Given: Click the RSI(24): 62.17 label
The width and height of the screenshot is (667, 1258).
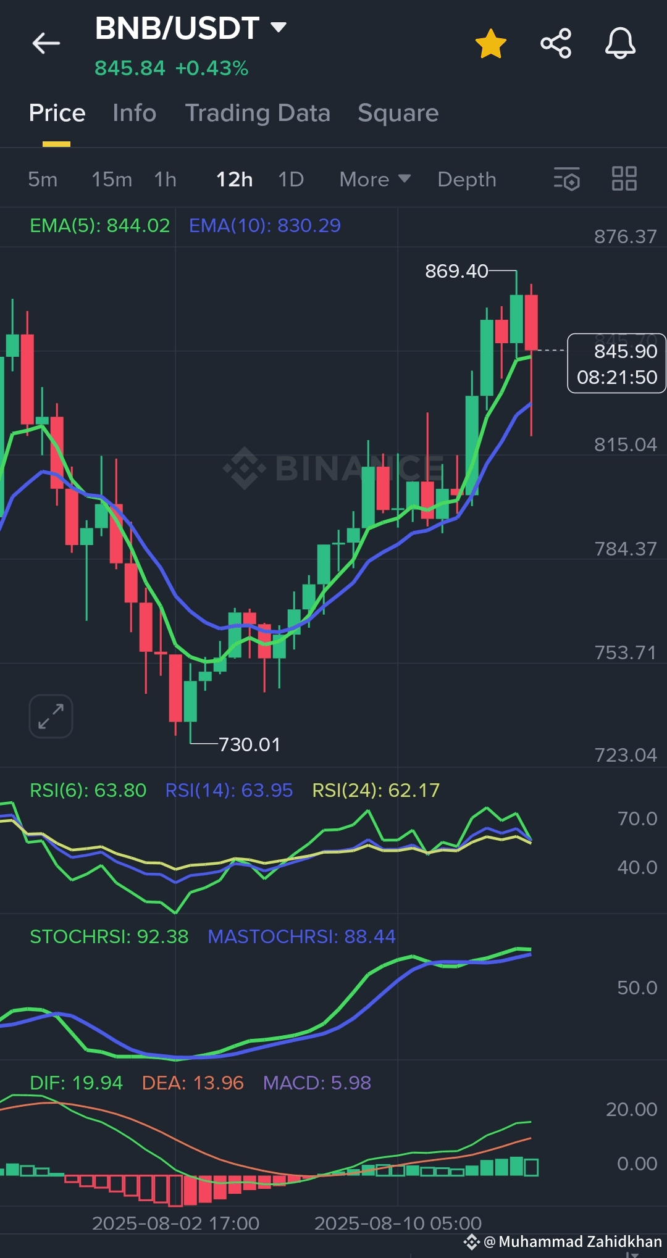Looking at the screenshot, I should point(375,791).
